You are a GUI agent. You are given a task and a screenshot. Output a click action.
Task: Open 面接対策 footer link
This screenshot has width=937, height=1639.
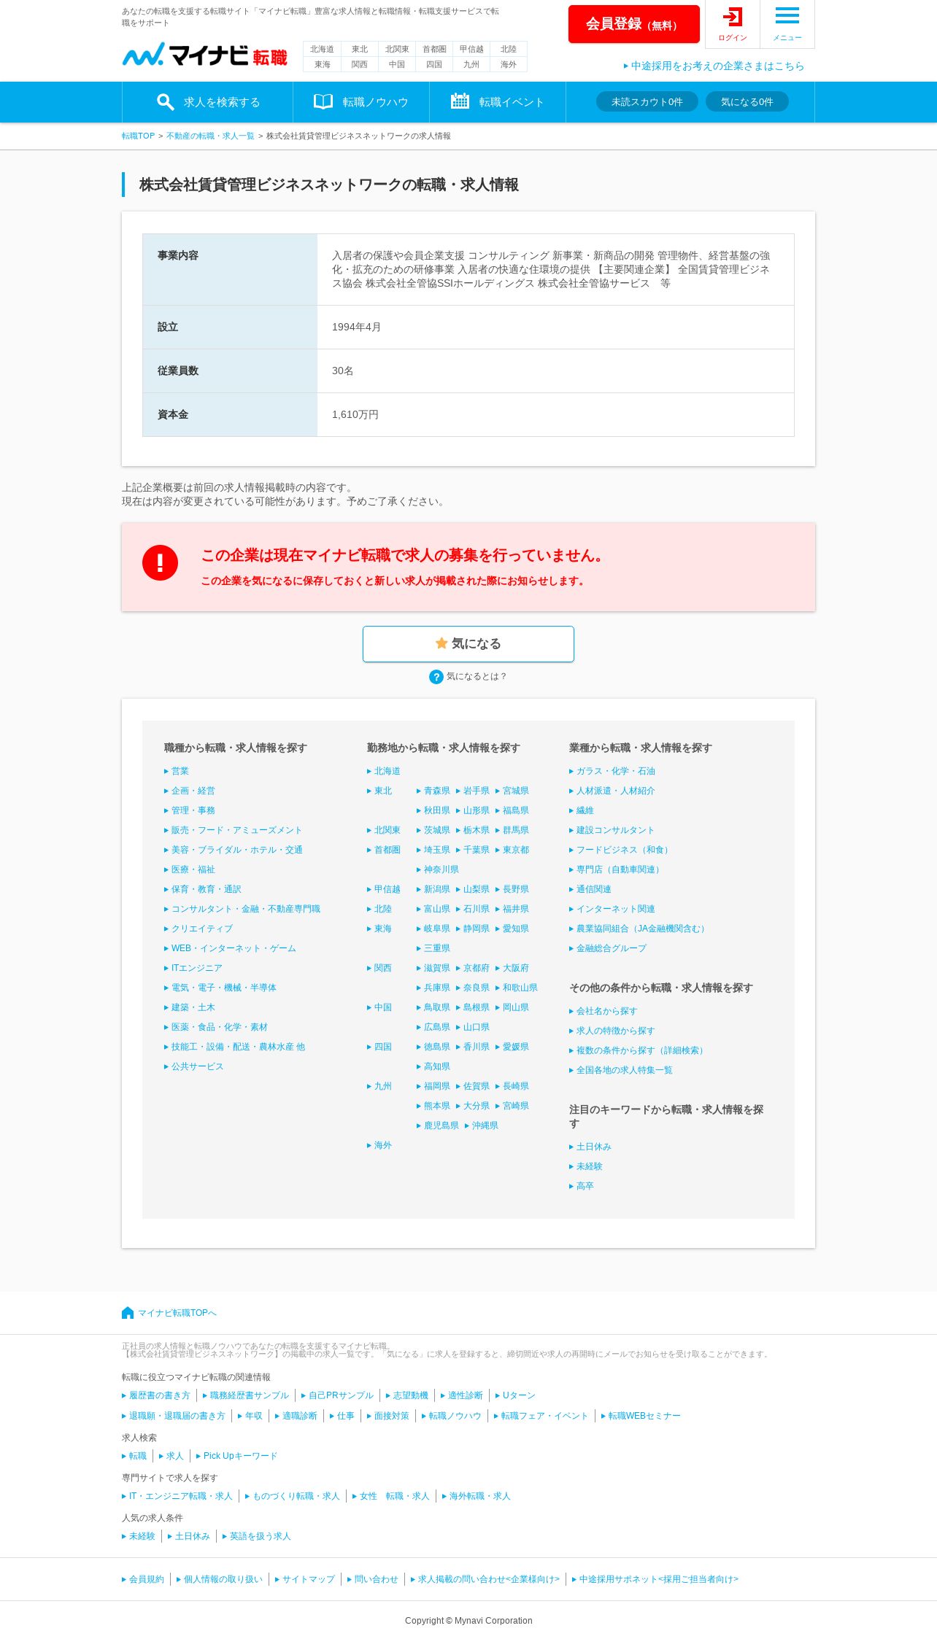coord(388,1416)
